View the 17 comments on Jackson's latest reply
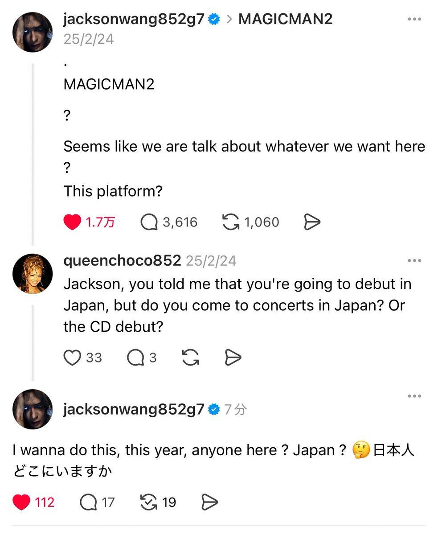Screen dimensions: 438x535 coord(88,502)
